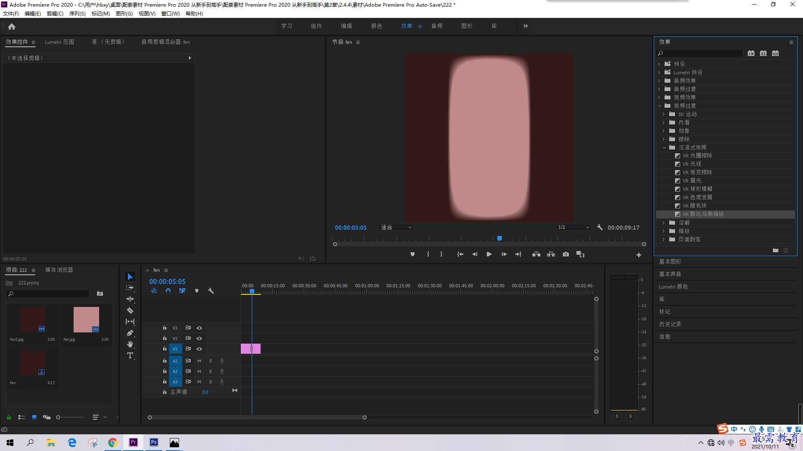Step back one frame
The height and width of the screenshot is (451, 803).
pyautogui.click(x=475, y=254)
